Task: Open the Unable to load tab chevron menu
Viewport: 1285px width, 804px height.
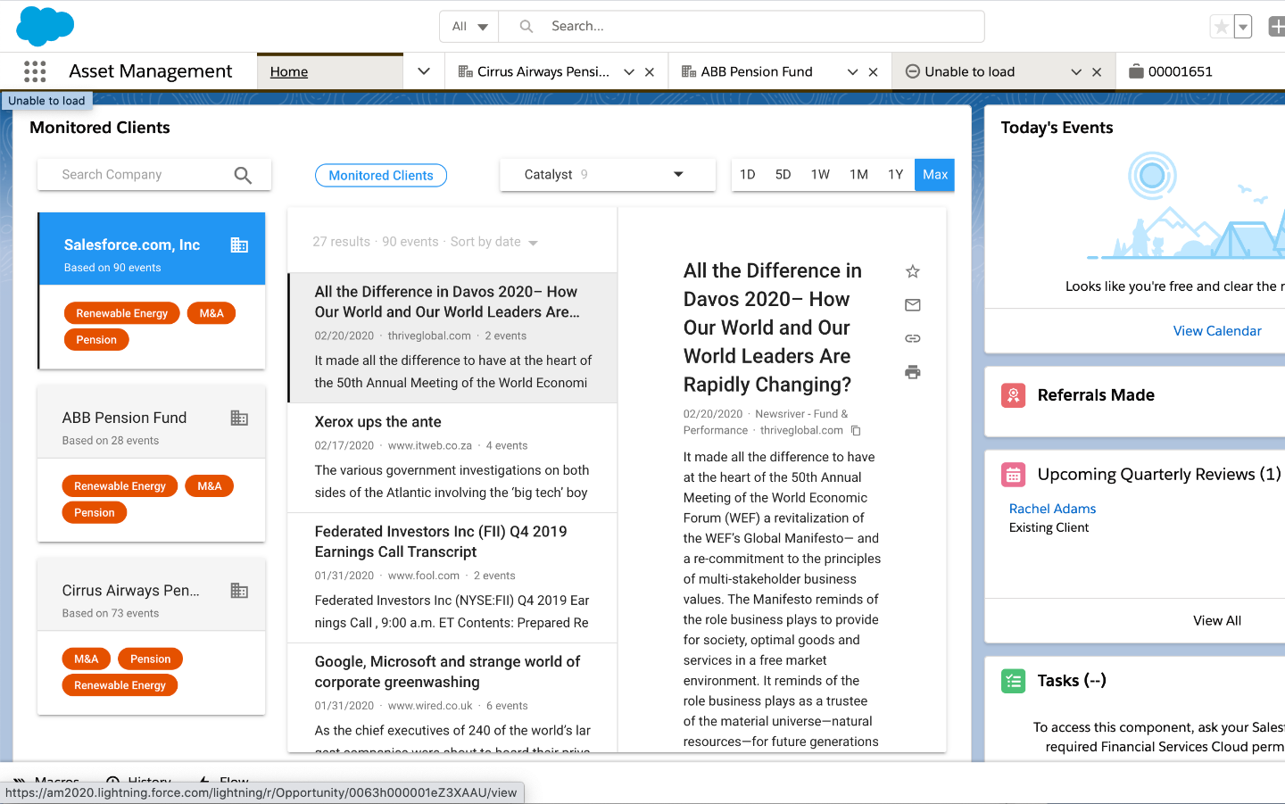Action: coord(1076,72)
